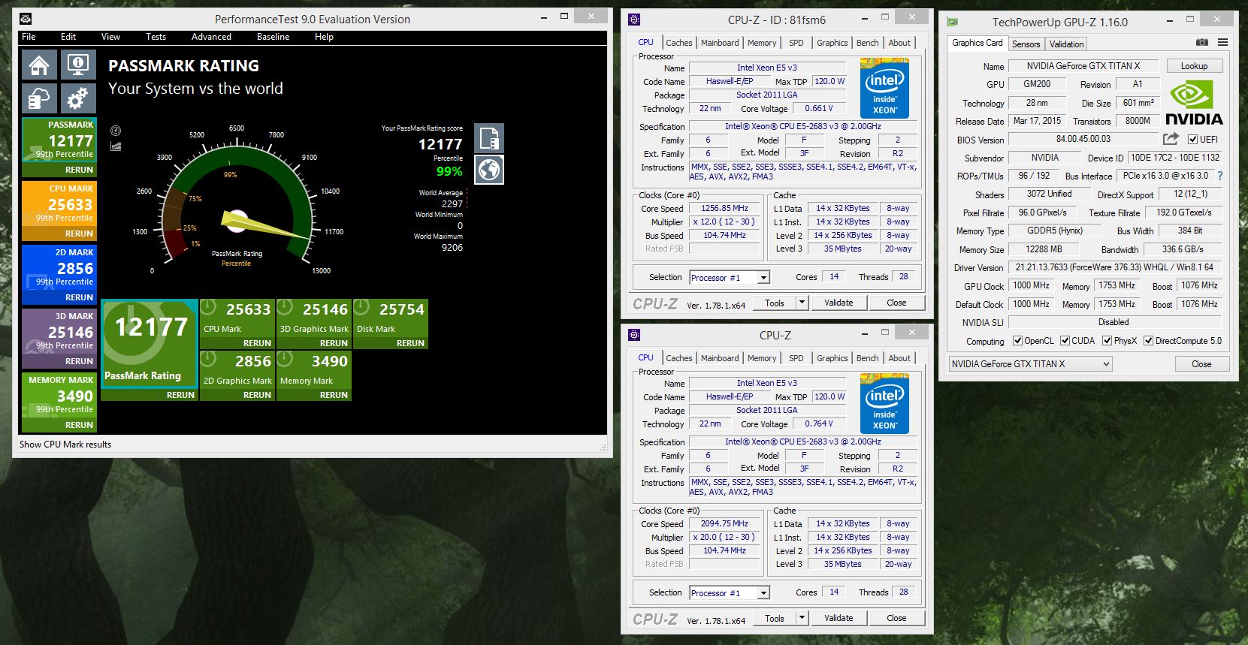
Task: Click Validate in CPU-Z ID 81fsm6 window
Action: pyautogui.click(x=839, y=303)
